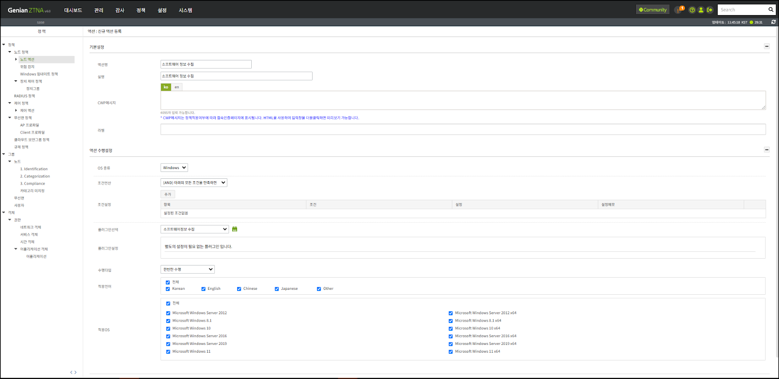This screenshot has height=379, width=779.
Task: Click the refresh icon in status bar
Action: [773, 22]
